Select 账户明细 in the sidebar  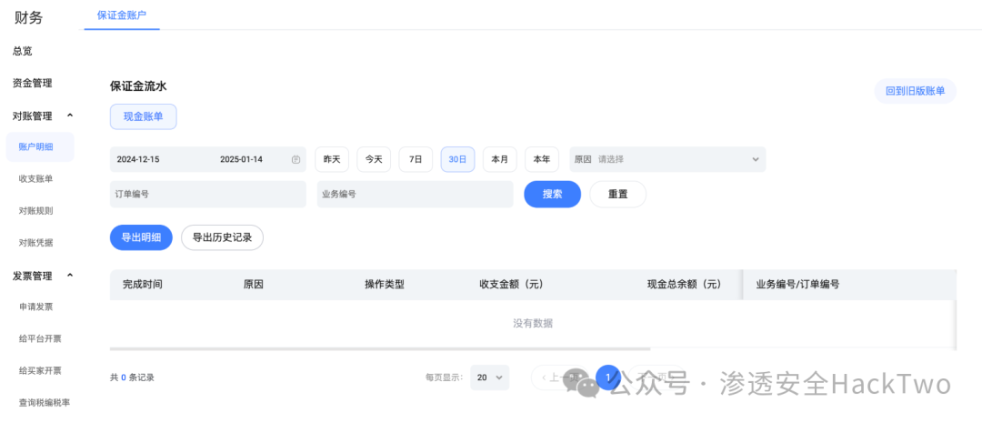click(40, 147)
